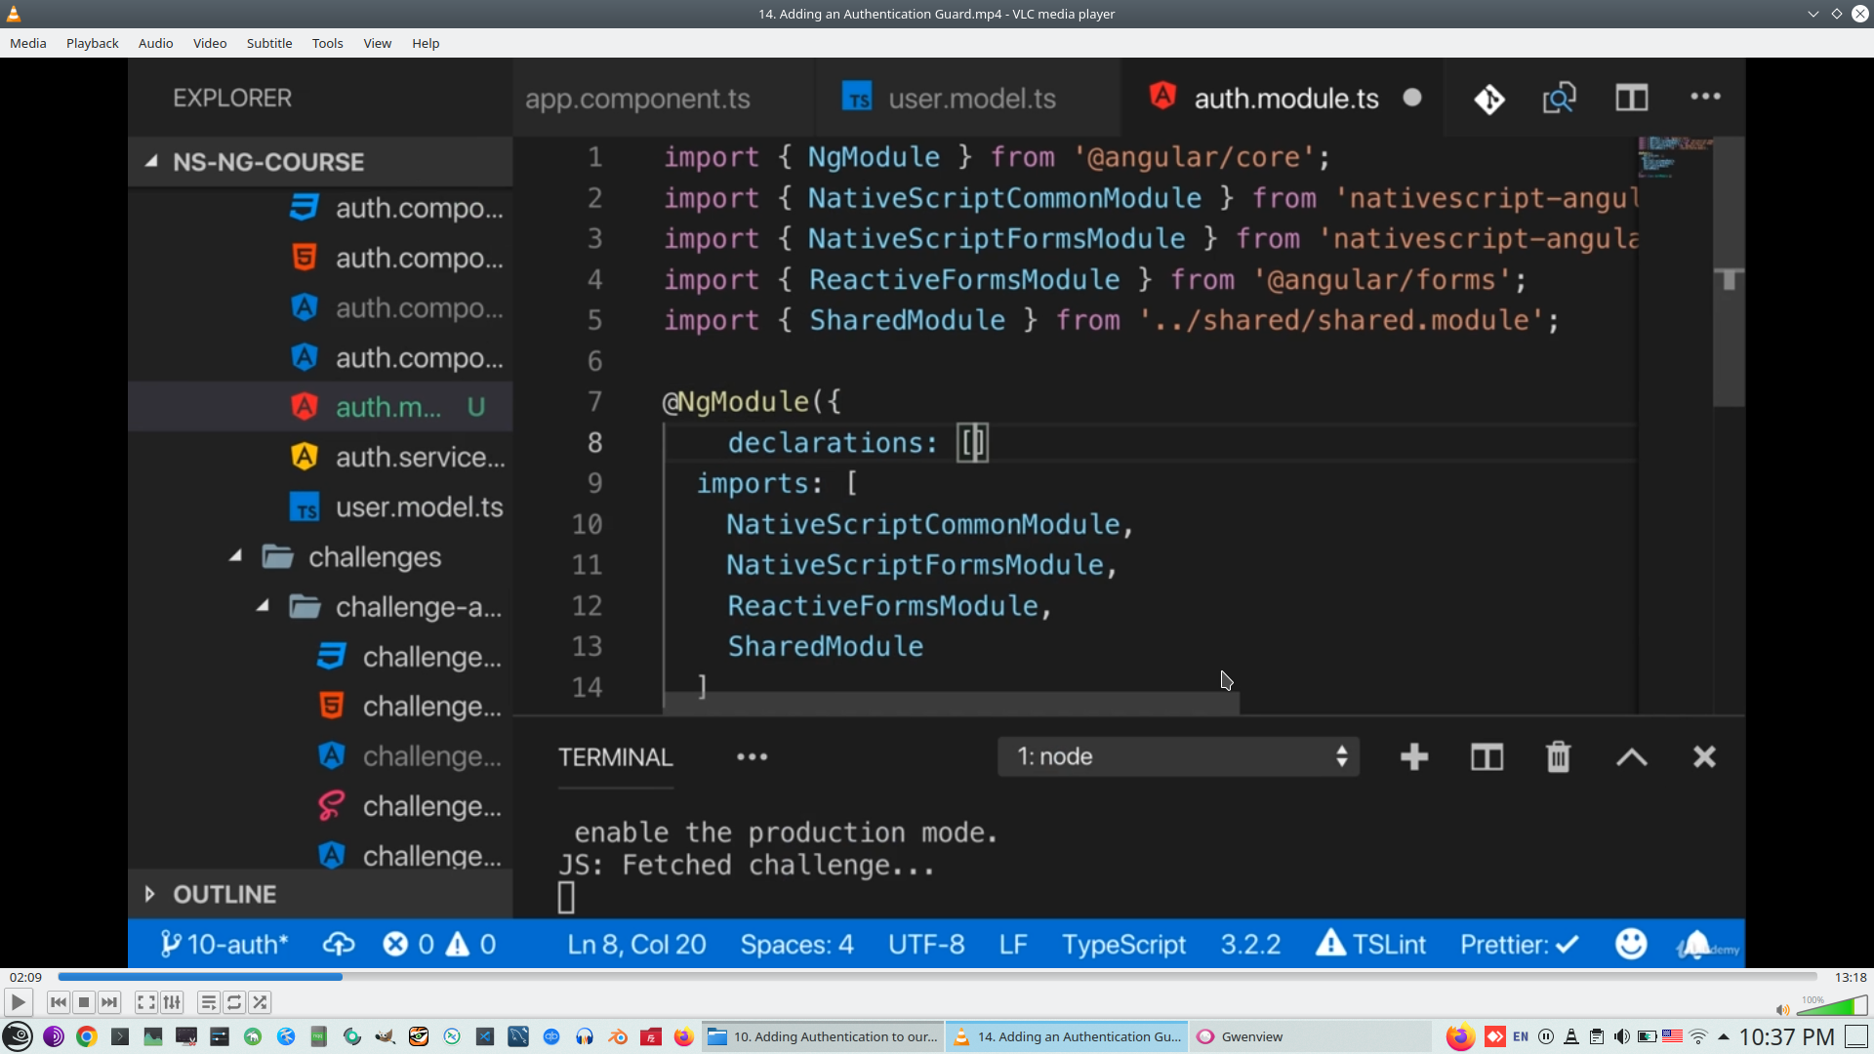Open the Subtitle menu
This screenshot has height=1054, width=1874.
pos(268,43)
